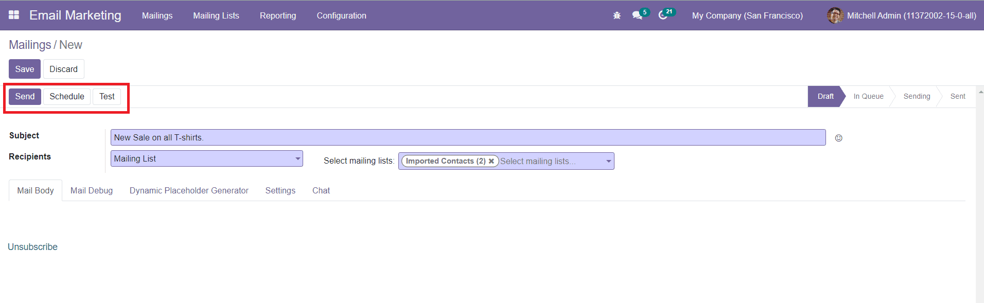Go back to Mailings breadcrumb
Screen dimensions: 984x303
[x=30, y=45]
